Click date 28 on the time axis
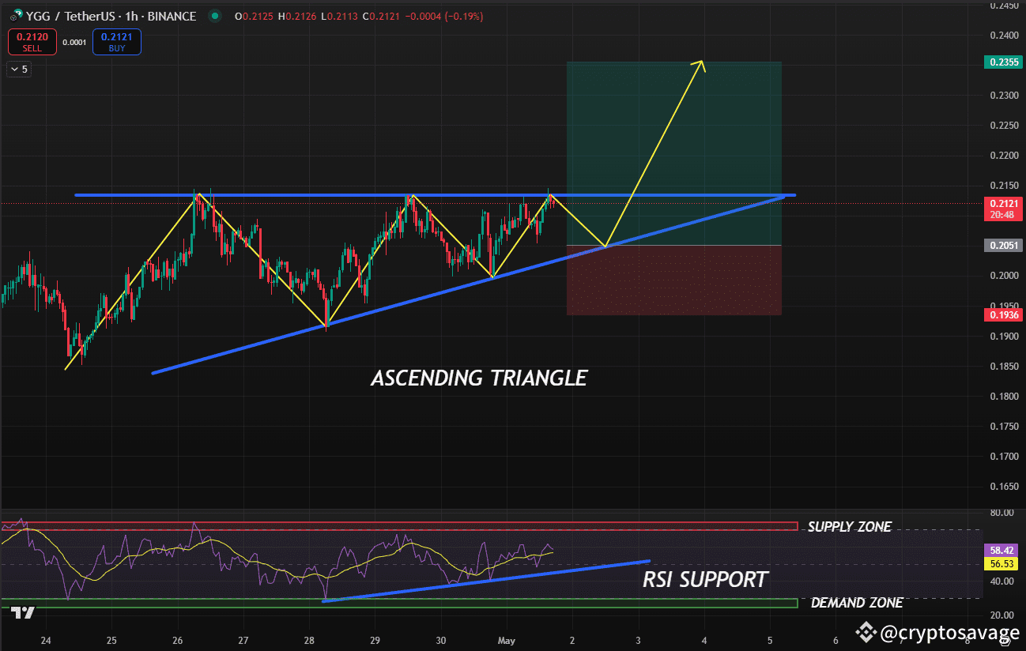The width and height of the screenshot is (1026, 651). click(x=309, y=640)
